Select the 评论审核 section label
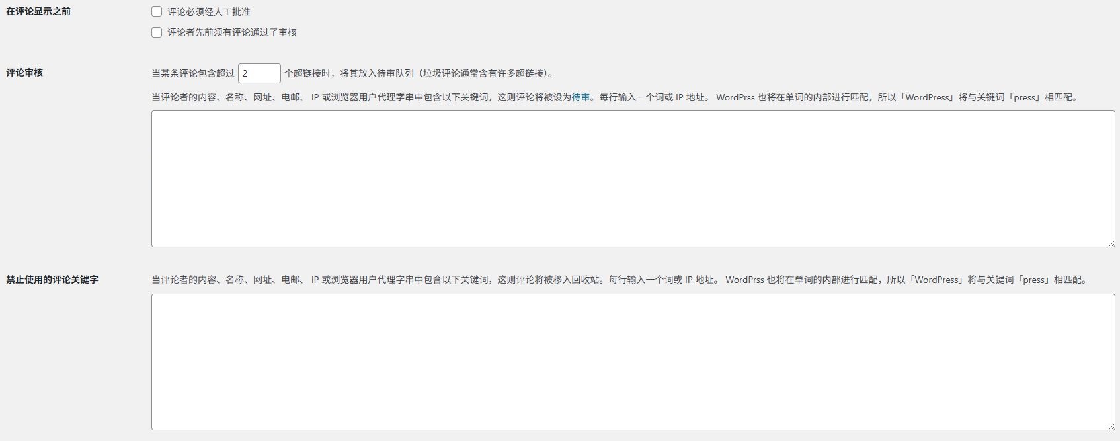 coord(24,73)
